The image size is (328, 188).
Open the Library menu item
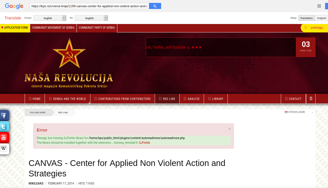216,99
